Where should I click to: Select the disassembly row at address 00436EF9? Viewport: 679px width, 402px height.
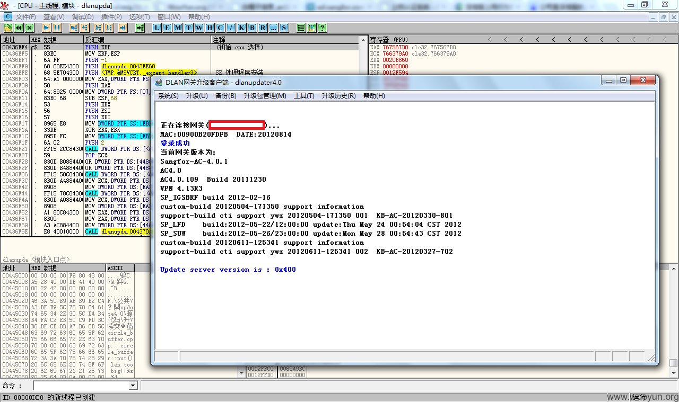point(180,66)
